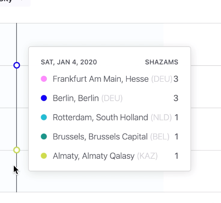Screen dimensions: 221x203
Task: Click the yellow dot beside Almaty
Action: point(44,156)
